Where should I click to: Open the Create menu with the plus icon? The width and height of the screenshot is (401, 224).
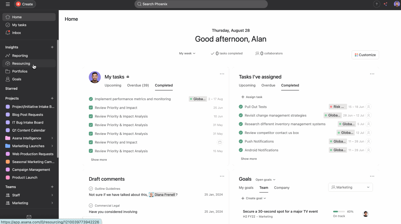(25, 4)
